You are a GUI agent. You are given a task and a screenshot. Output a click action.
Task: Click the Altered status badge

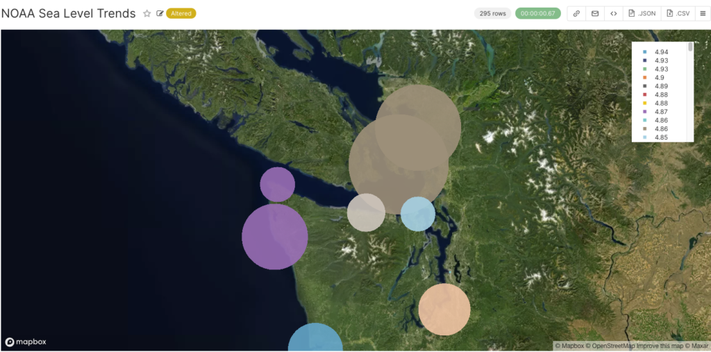(181, 14)
